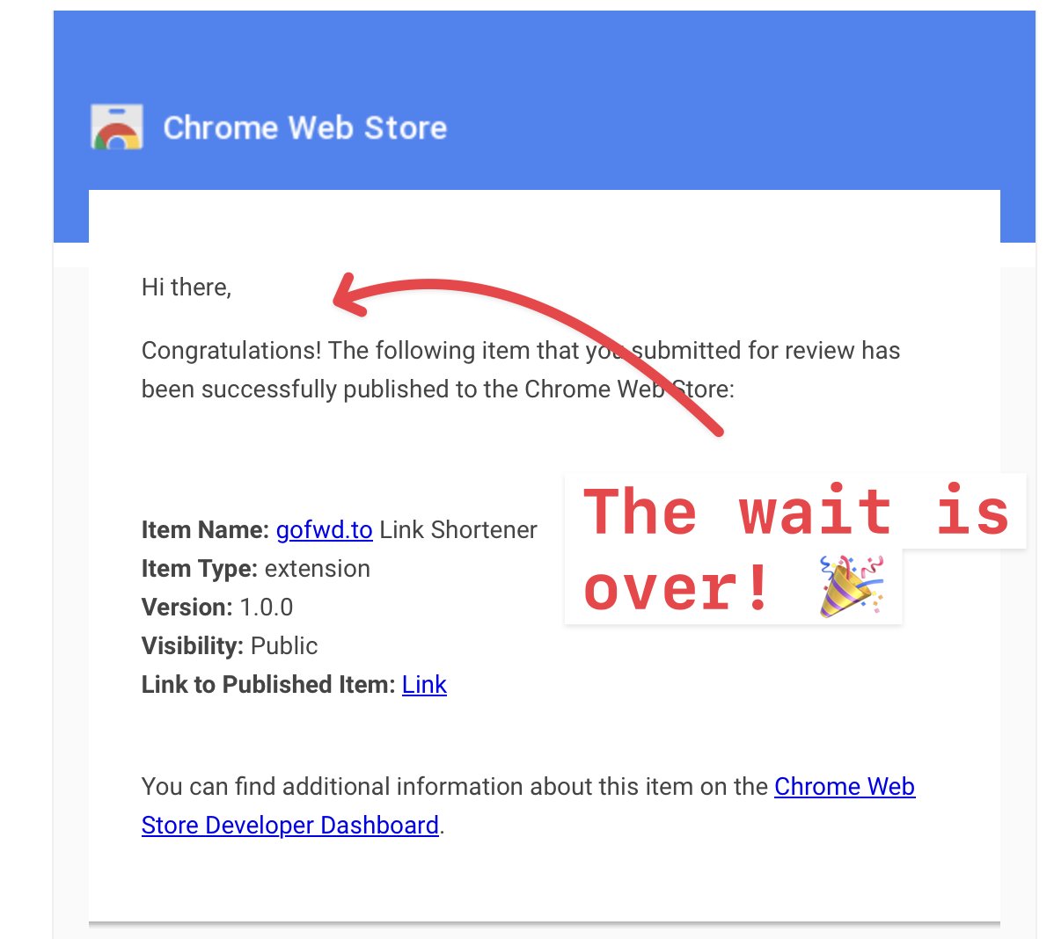Image resolution: width=1054 pixels, height=939 pixels.
Task: Click the word "Congratulations!" in the message
Action: click(x=231, y=351)
